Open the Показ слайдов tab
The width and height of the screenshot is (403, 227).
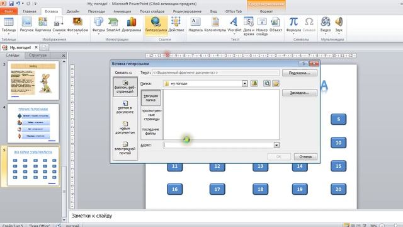point(152,11)
